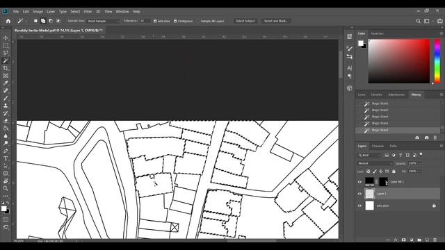This screenshot has width=445, height=250.
Task: Select the Eraser tool
Action: pos(6,120)
